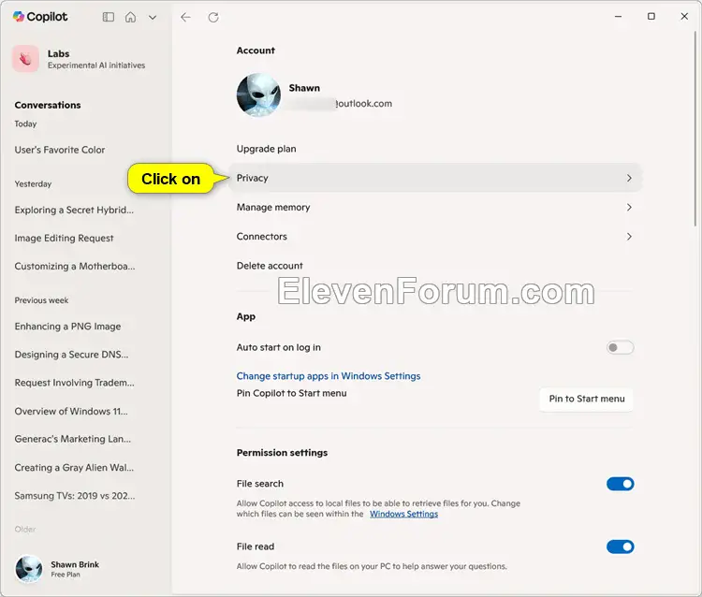Open Change startup apps in Windows Settings

coord(329,376)
